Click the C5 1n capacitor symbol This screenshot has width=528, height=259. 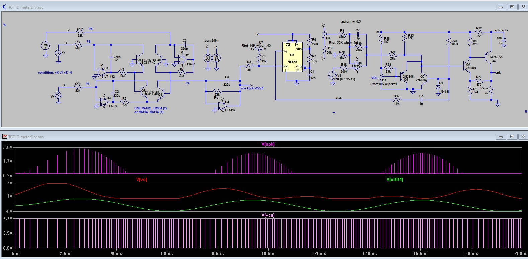pyautogui.click(x=421, y=100)
